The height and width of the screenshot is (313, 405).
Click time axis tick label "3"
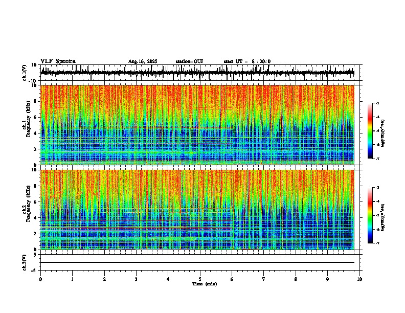point(136,279)
